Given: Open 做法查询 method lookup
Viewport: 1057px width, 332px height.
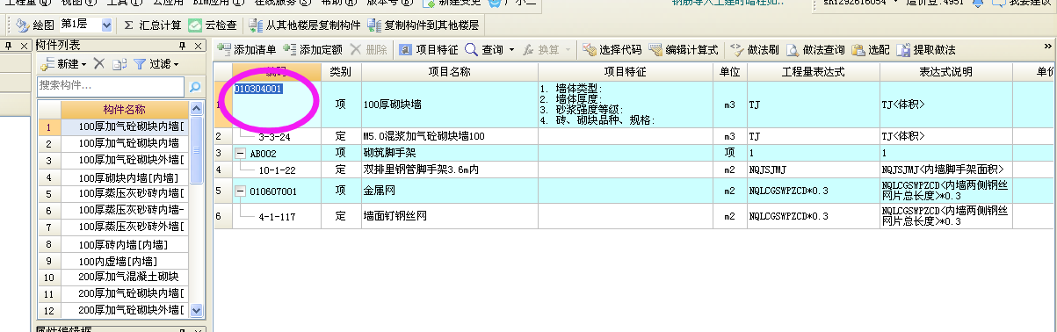Looking at the screenshot, I should point(814,50).
